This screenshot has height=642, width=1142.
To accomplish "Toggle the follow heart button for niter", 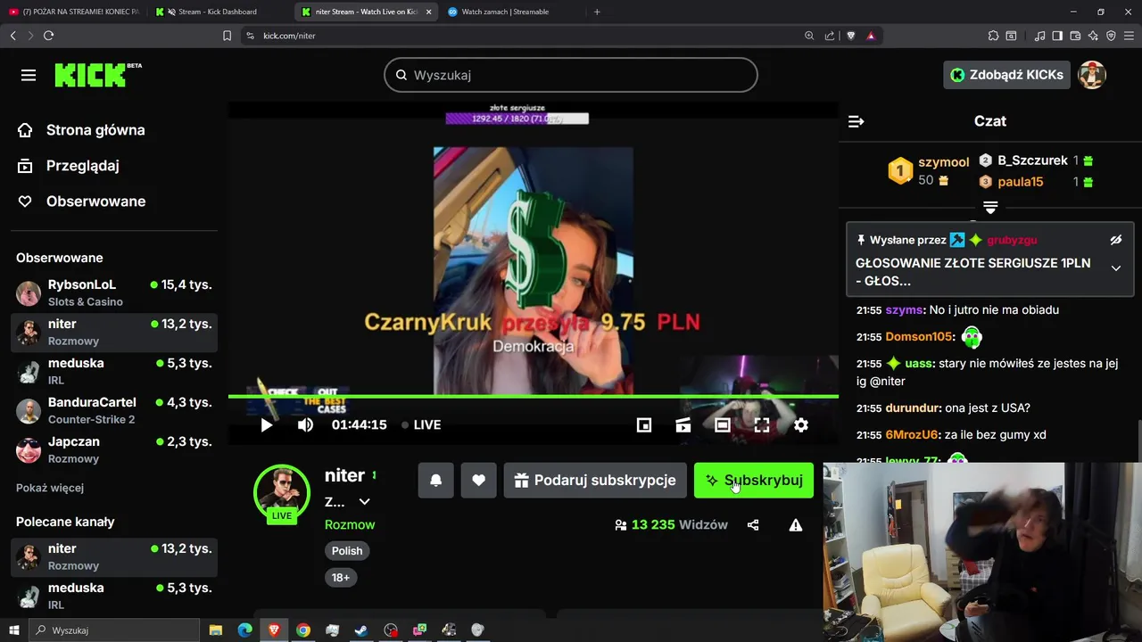I will point(478,481).
